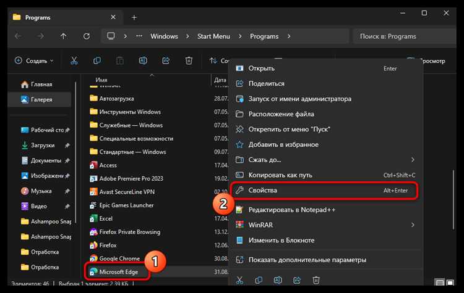This screenshot has height=293, width=464.
Task: Choose Открыть in the context menu
Action: pos(327,68)
